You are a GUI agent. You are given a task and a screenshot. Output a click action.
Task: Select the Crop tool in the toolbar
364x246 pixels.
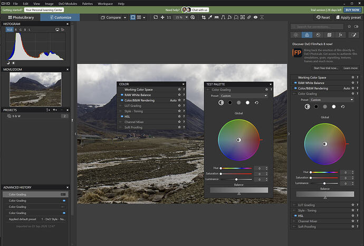click(204, 17)
